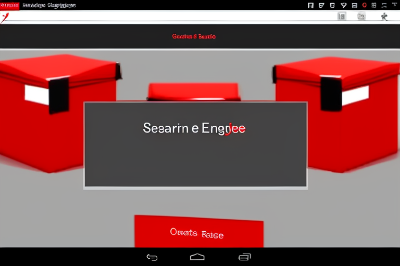Image resolution: width=400 pixels, height=266 pixels.
Task: Select the red tab at top left
Action: [9, 5]
